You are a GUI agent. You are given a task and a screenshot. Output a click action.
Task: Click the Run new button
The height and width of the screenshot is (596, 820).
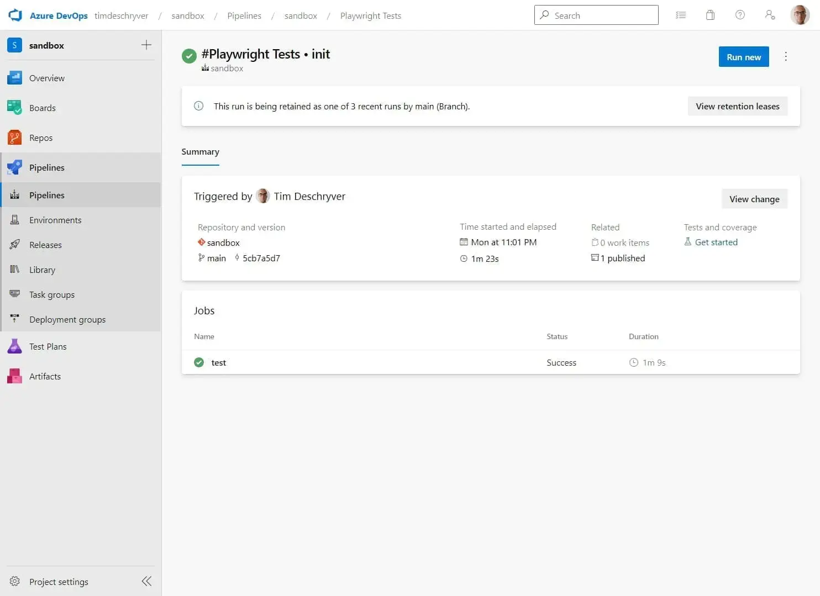744,57
